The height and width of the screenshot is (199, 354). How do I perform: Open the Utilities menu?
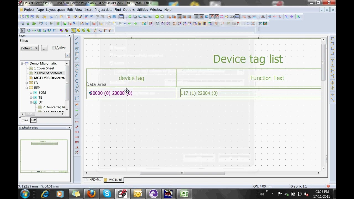click(x=142, y=10)
